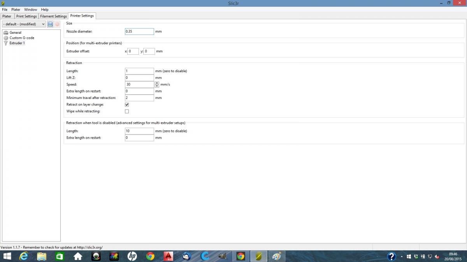Click the Lift Z field

(139, 78)
